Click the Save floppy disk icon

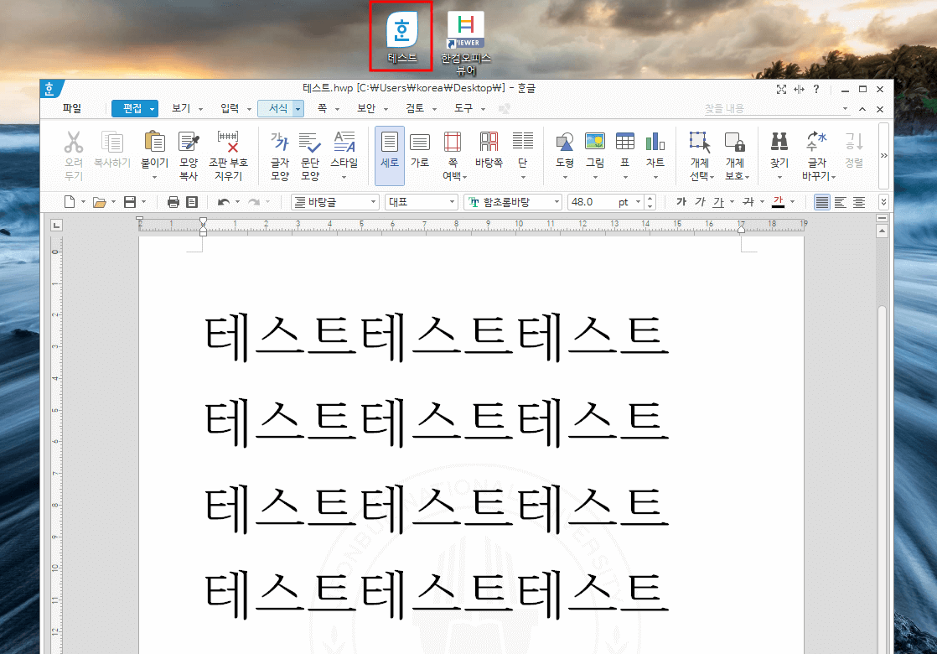(130, 202)
